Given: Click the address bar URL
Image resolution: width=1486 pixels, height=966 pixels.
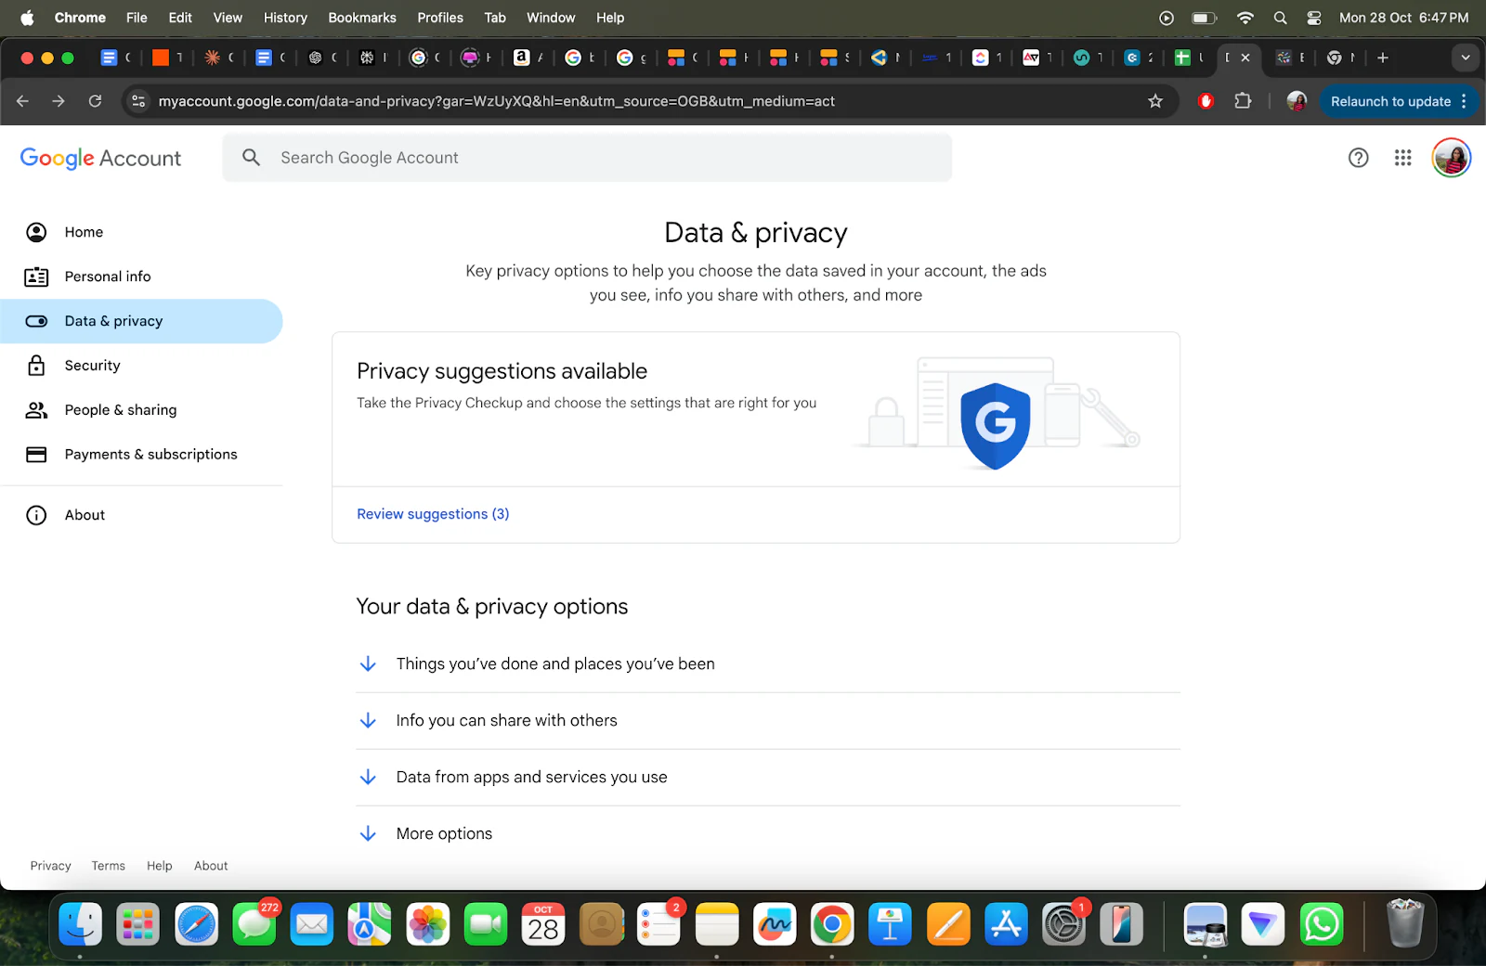Looking at the screenshot, I should (496, 101).
